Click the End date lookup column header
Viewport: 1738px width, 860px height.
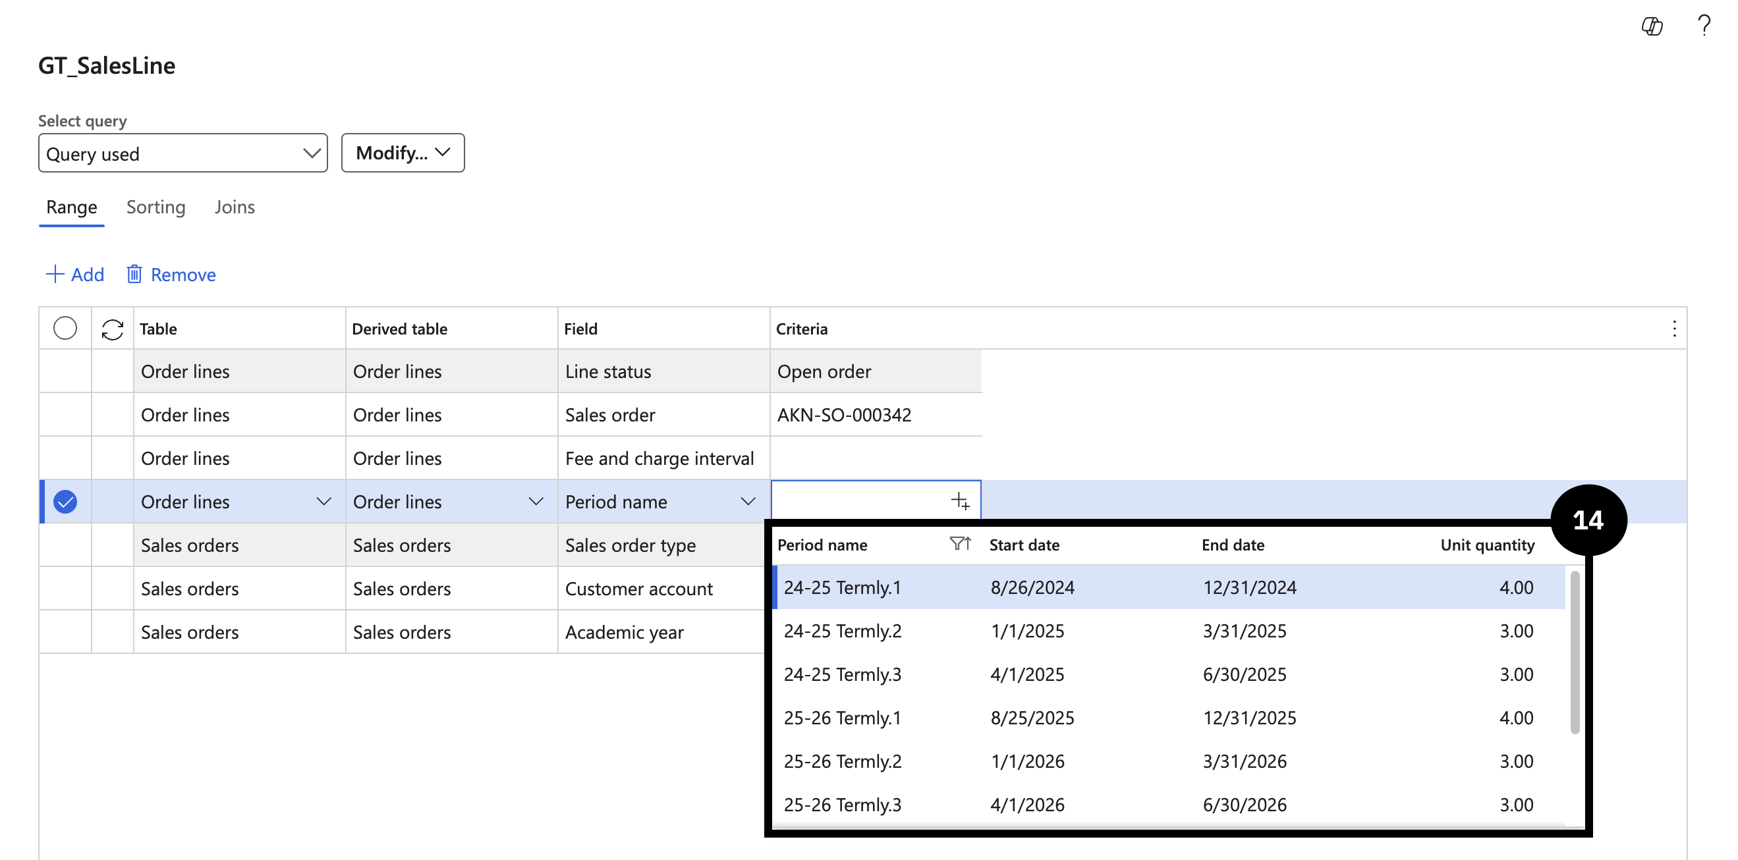tap(1233, 545)
